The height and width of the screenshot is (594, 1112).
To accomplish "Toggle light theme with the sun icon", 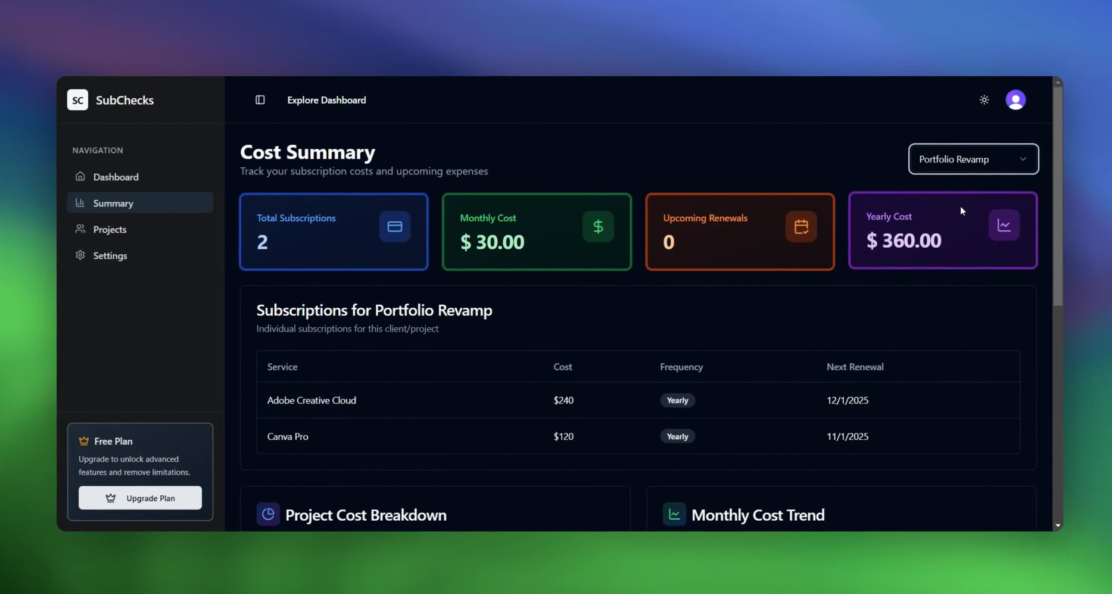I will coord(984,100).
